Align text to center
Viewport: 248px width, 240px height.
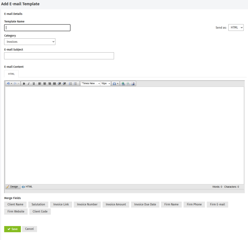(x=45, y=84)
